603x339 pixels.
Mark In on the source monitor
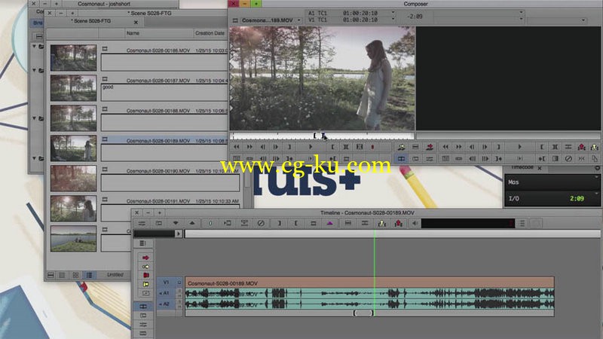coord(332,147)
